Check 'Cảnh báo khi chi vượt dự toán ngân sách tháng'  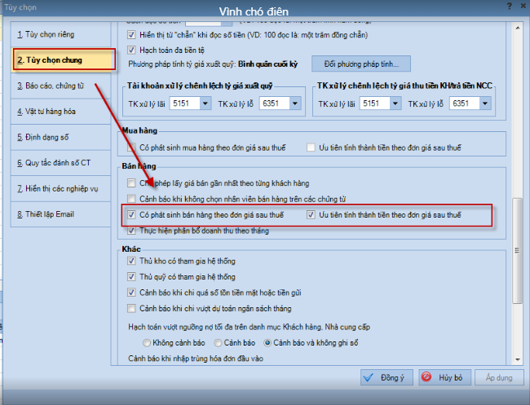click(x=131, y=308)
